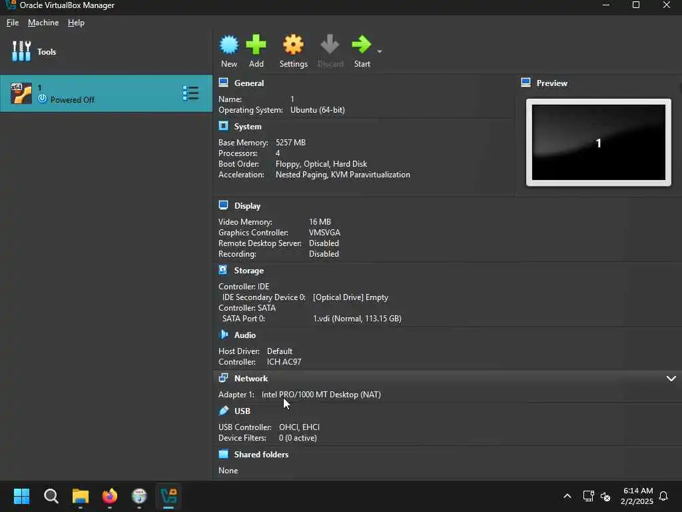Click the Network heading text
This screenshot has height=512, width=682.
point(251,379)
